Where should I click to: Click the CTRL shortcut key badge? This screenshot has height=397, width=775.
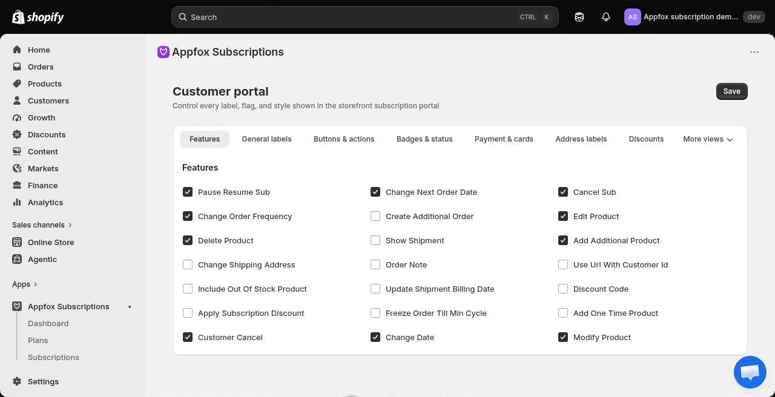pyautogui.click(x=527, y=17)
